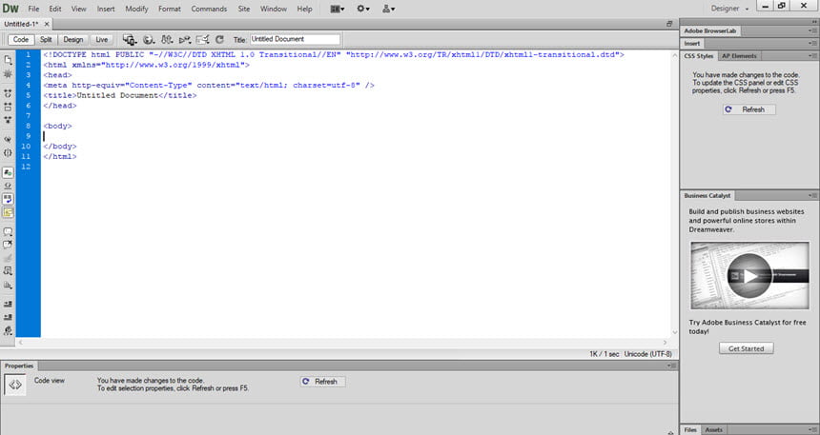Click Collapse Full Tag icon
The width and height of the screenshot is (820, 435).
point(8,93)
